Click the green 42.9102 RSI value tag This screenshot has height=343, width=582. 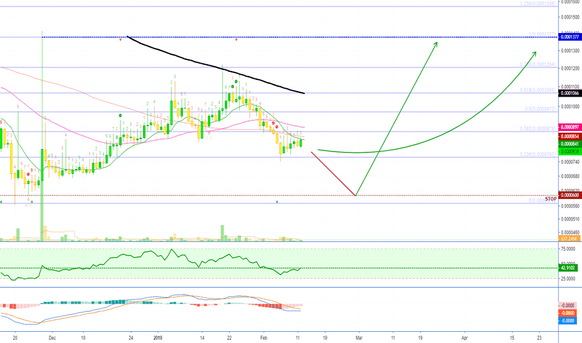pos(568,268)
